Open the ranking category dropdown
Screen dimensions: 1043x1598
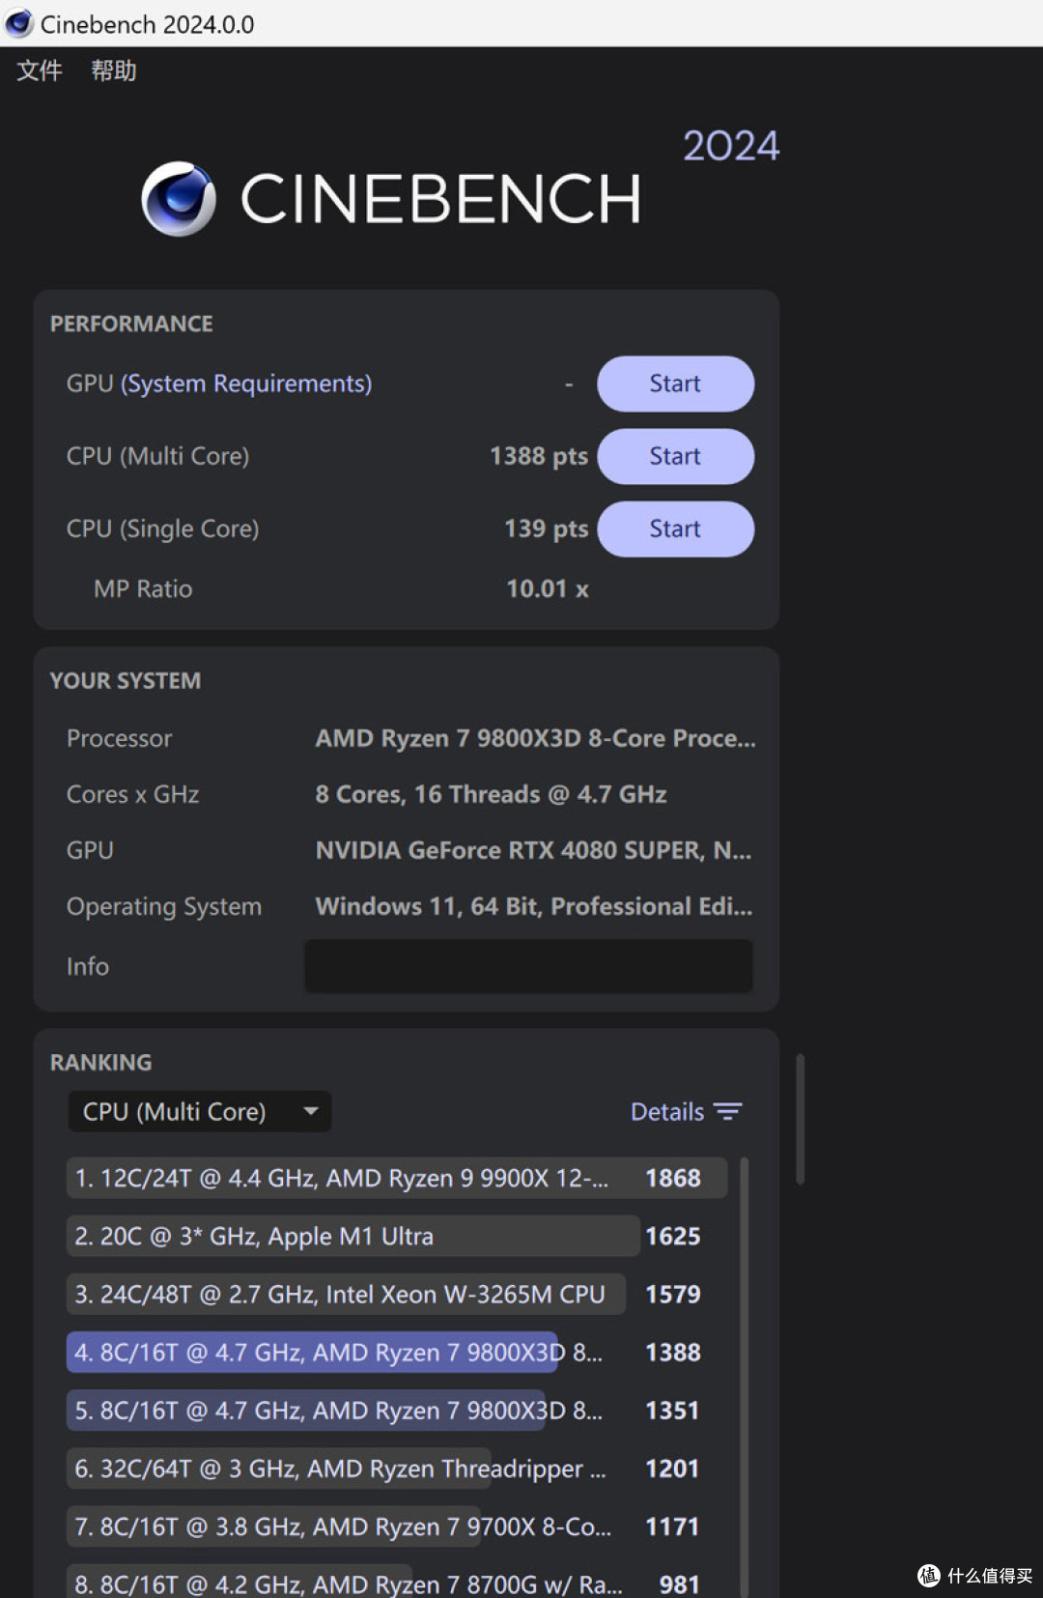coord(199,1111)
